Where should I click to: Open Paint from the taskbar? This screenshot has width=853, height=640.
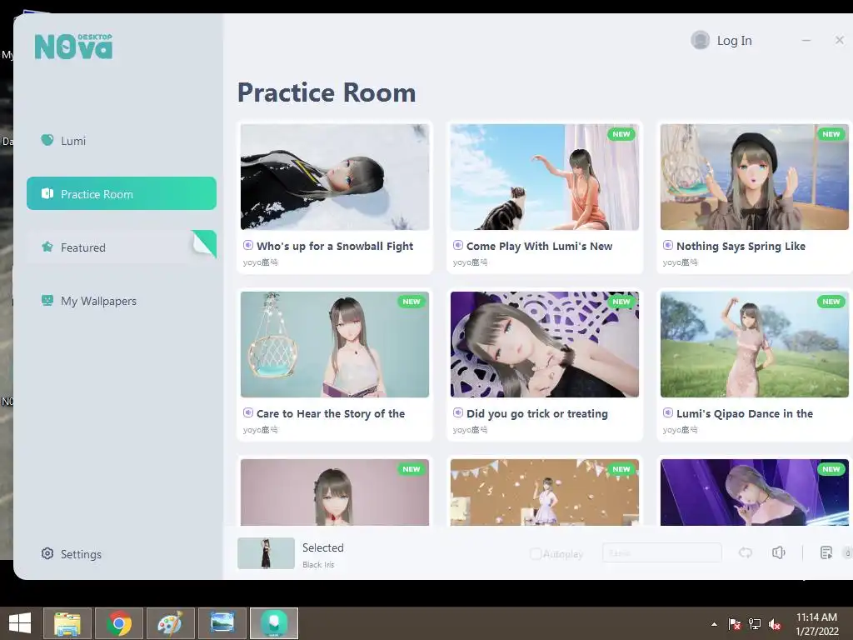pos(170,623)
